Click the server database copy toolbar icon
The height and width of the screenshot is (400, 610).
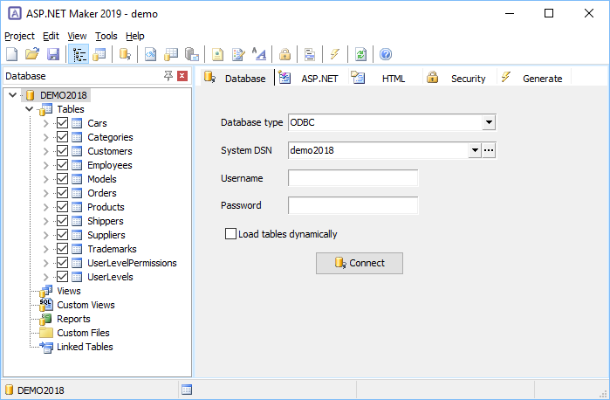[x=192, y=54]
